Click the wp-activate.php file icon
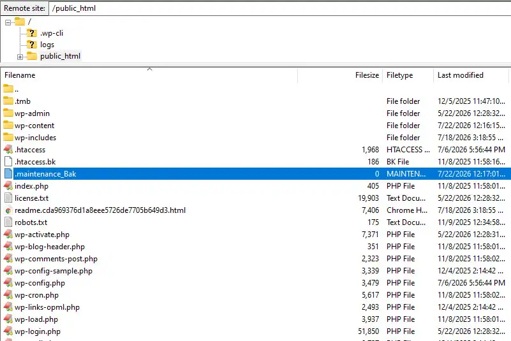The height and width of the screenshot is (341, 511). click(8, 235)
